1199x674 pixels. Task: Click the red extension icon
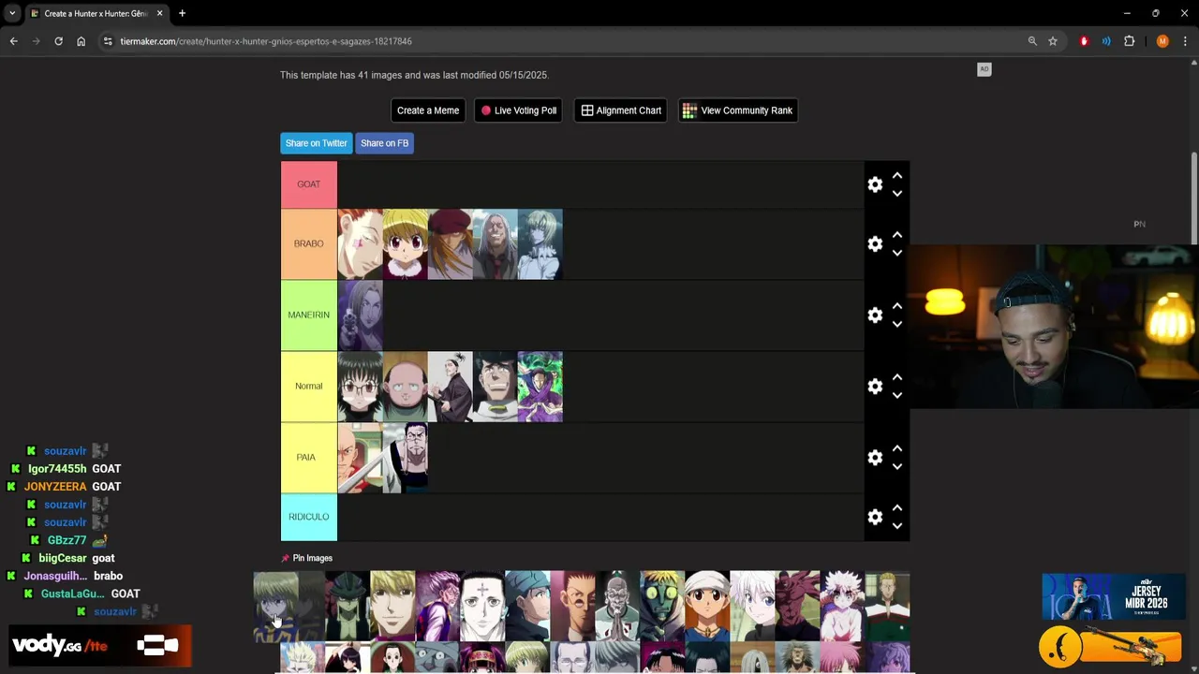pyautogui.click(x=1084, y=41)
